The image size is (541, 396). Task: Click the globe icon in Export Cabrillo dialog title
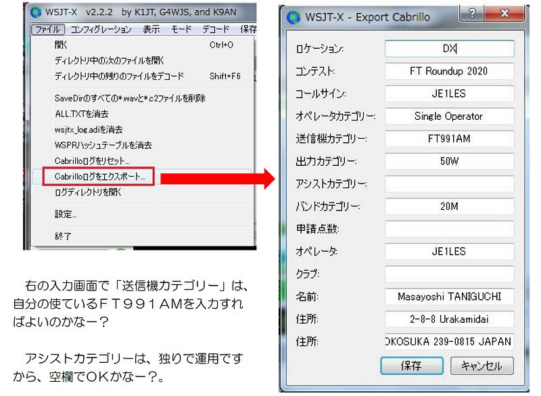[x=293, y=18]
